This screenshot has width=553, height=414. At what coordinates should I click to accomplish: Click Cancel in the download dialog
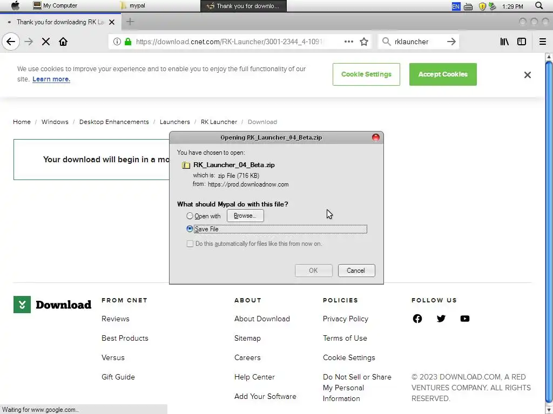click(356, 271)
